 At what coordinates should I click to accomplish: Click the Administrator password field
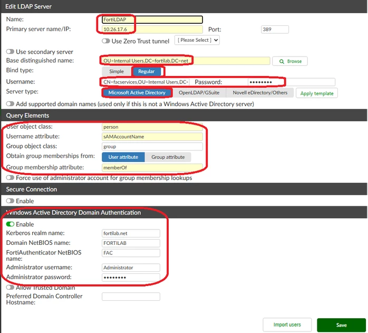tap(131, 278)
